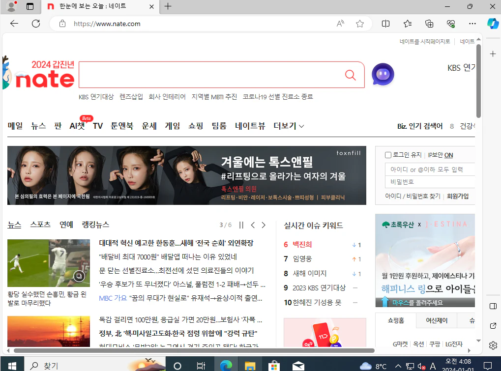Open Task View in taskbar
The image size is (501, 371).
point(201,366)
